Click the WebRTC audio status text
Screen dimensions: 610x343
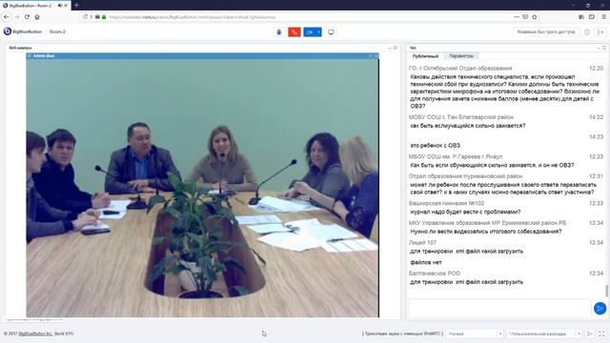[402, 333]
